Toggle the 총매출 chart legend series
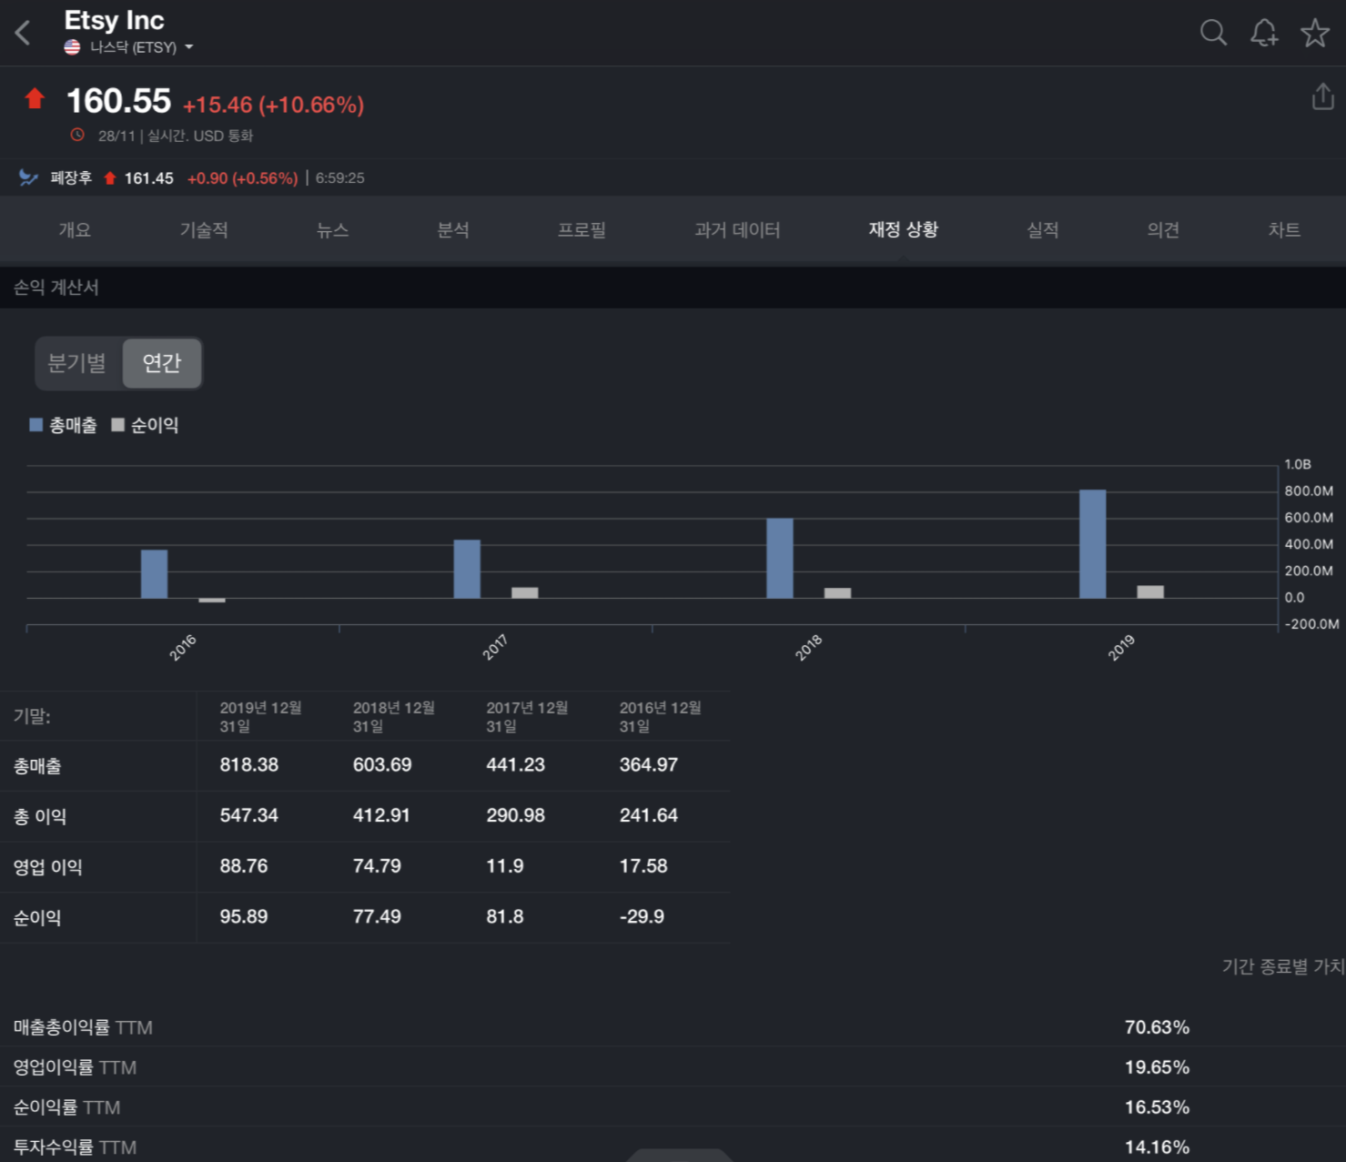Image resolution: width=1346 pixels, height=1162 pixels. pos(63,425)
